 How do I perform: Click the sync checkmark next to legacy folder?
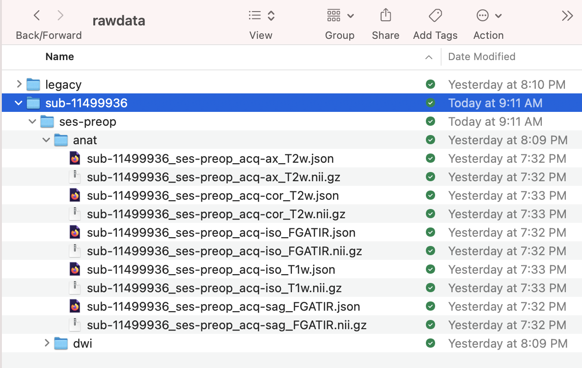(x=430, y=85)
